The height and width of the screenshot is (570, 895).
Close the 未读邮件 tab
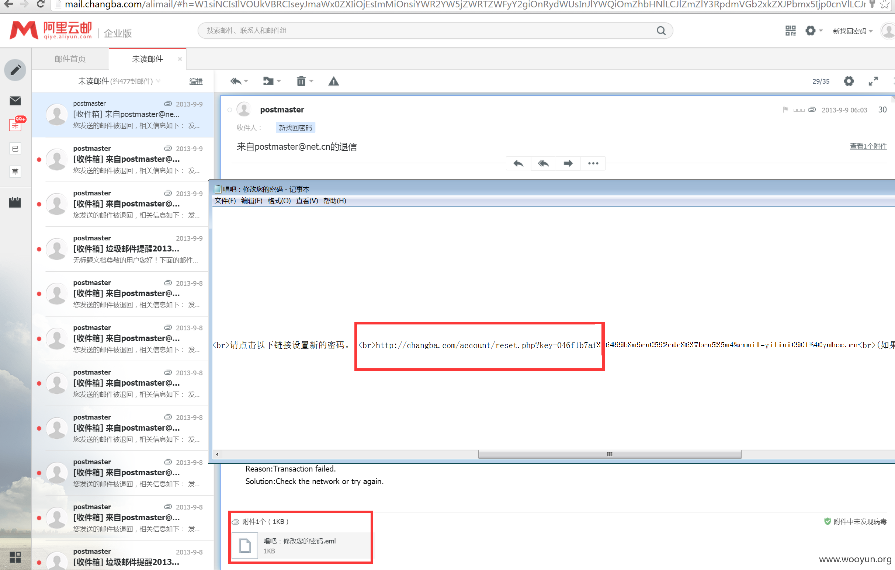tap(180, 59)
